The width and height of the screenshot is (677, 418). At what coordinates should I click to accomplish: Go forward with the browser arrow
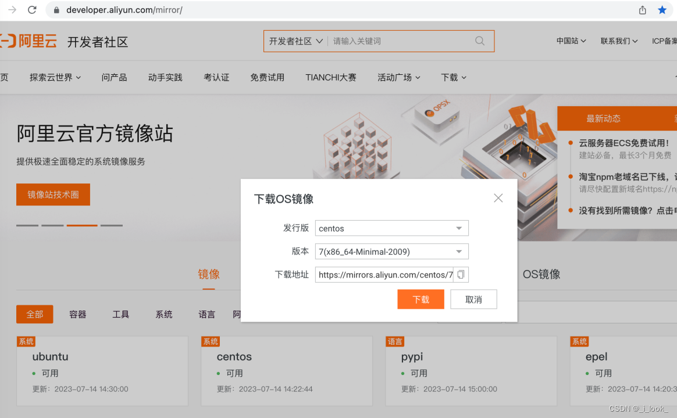coord(12,9)
